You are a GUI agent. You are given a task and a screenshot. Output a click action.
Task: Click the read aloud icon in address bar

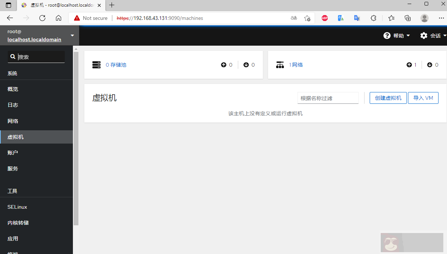pyautogui.click(x=294, y=18)
